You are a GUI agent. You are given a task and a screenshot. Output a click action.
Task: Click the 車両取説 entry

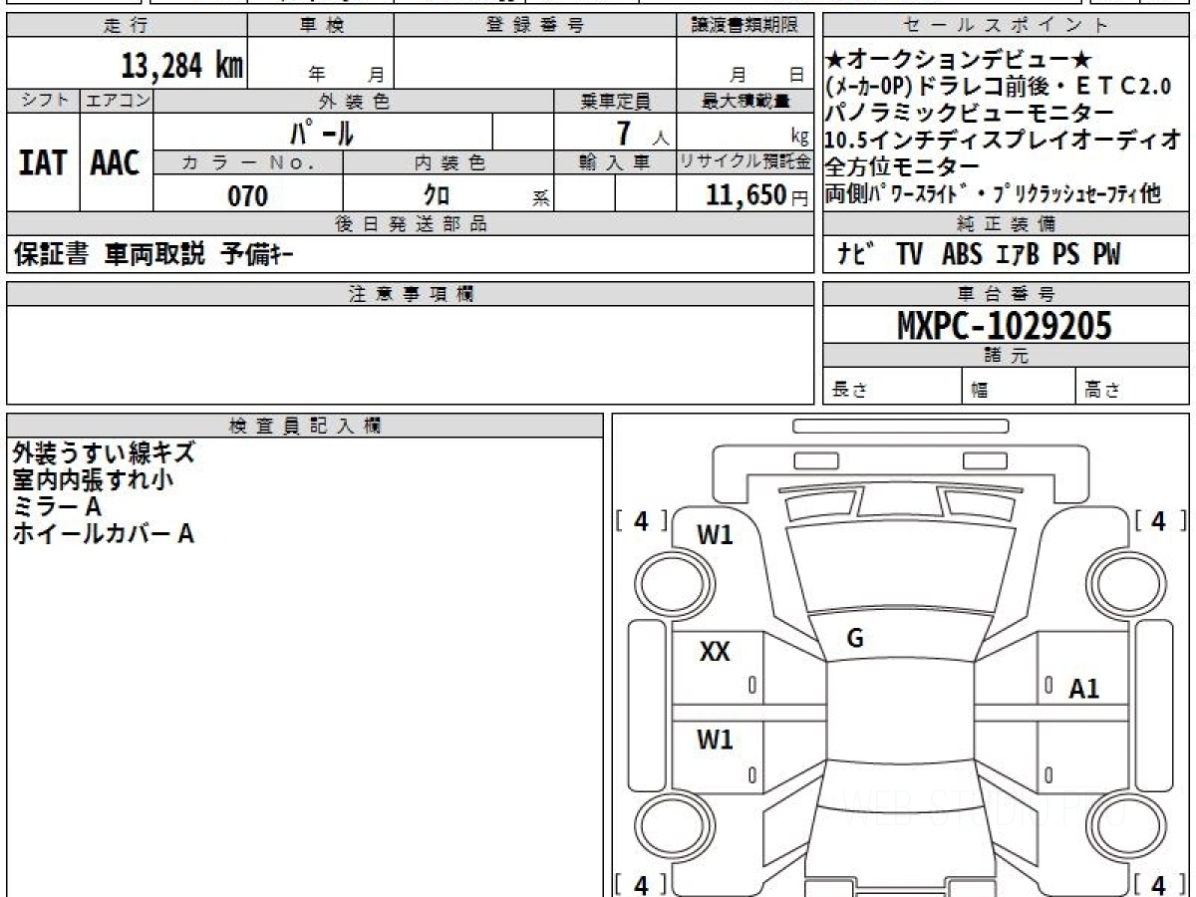coord(154,255)
